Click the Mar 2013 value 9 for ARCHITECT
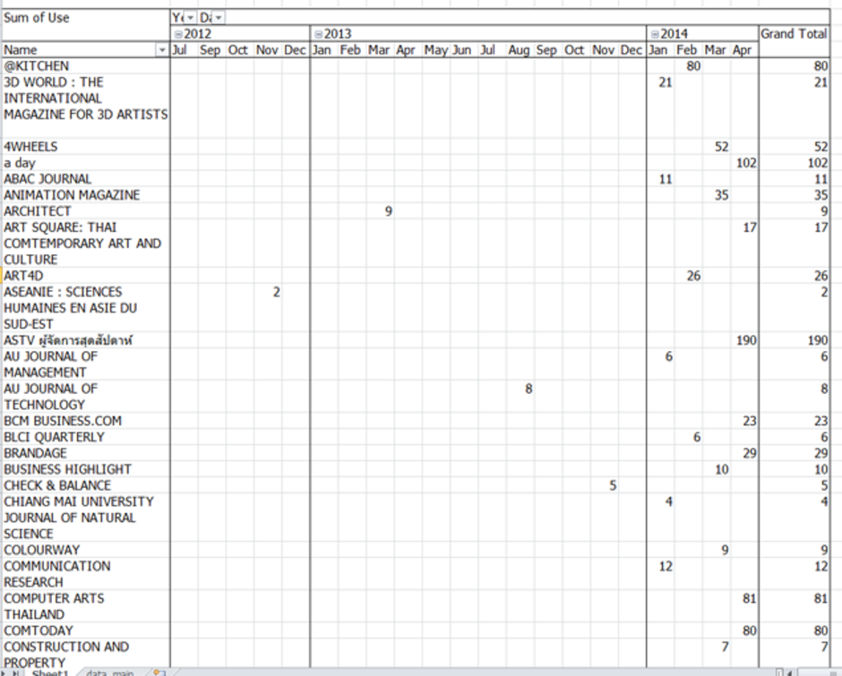The height and width of the screenshot is (676, 842). click(x=388, y=211)
